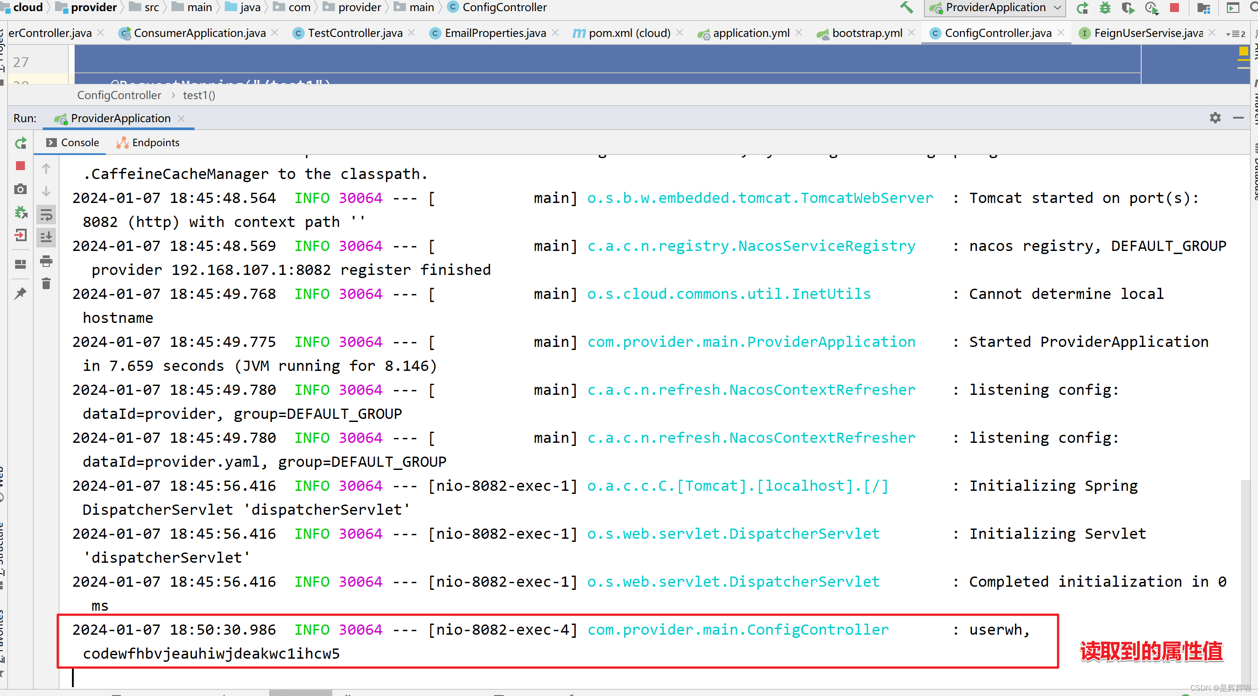The image size is (1258, 696).
Task: Start the Debug bug icon in top toolbar
Action: click(x=1105, y=7)
